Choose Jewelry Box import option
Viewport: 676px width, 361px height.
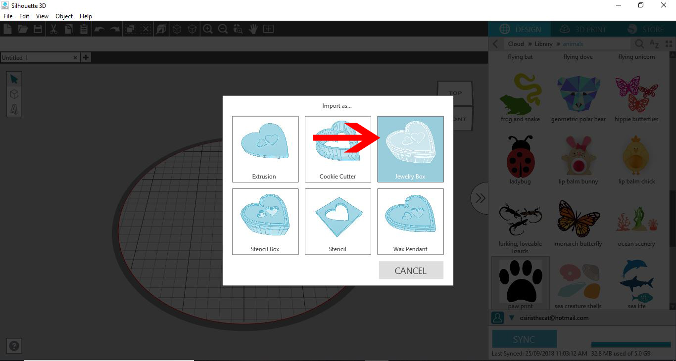coord(410,149)
